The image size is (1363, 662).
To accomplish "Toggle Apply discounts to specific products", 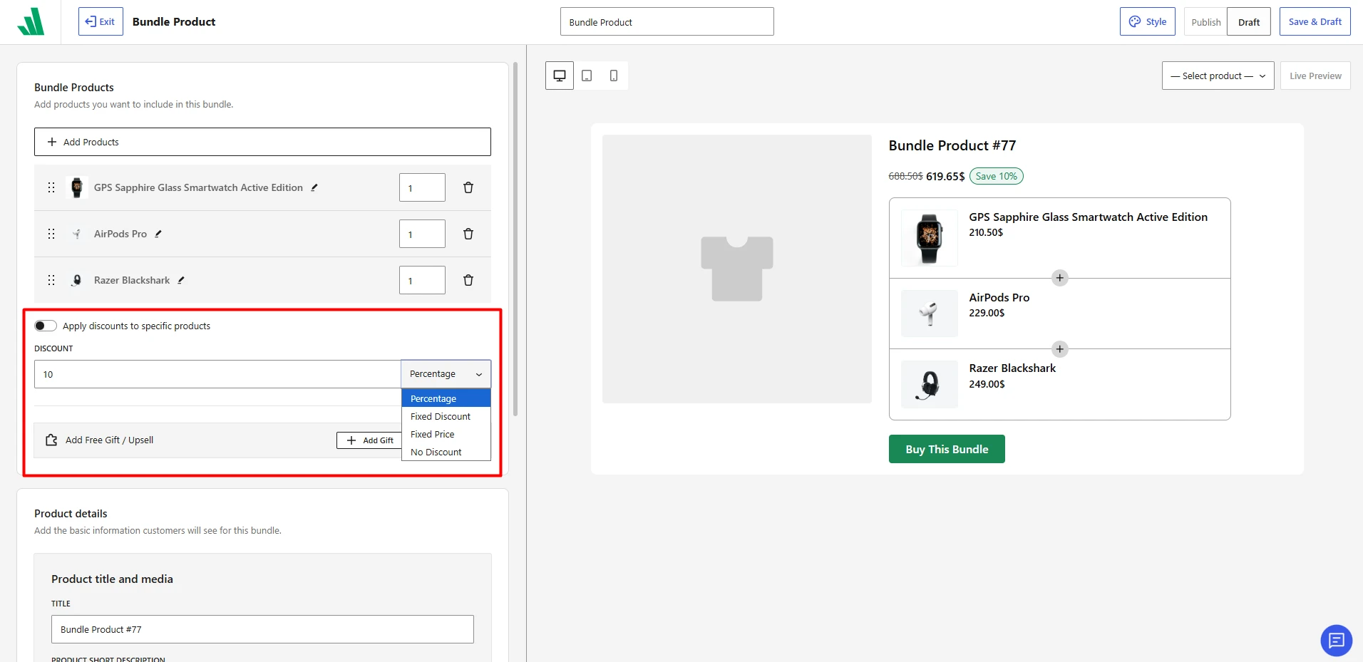I will click(x=46, y=326).
